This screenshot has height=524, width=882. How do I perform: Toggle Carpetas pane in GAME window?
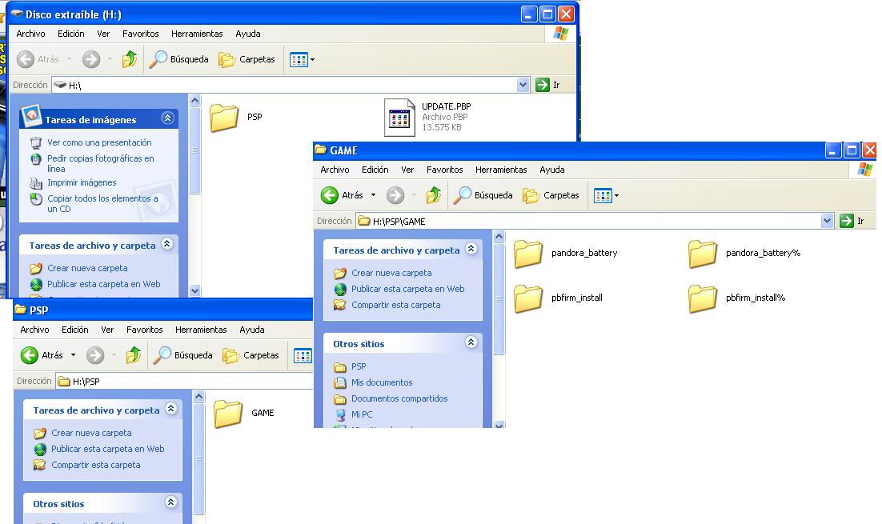click(551, 196)
